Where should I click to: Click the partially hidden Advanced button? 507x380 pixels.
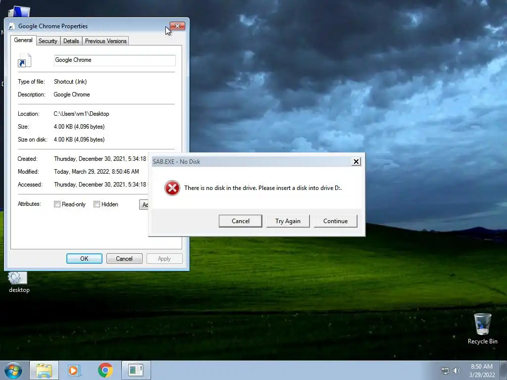(144, 204)
